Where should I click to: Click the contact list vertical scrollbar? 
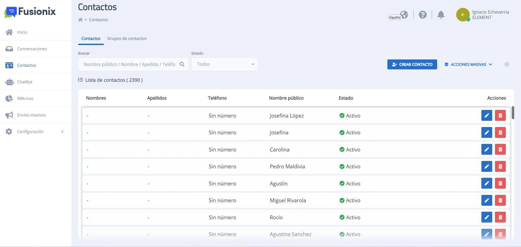coord(513,113)
